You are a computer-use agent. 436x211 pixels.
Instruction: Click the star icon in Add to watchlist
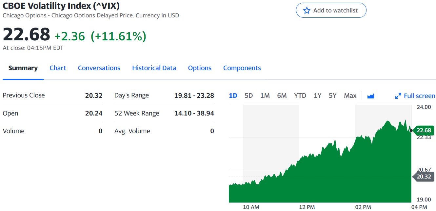[307, 11]
